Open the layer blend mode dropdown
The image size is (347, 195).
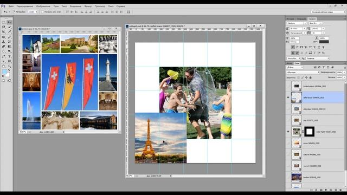click(x=303, y=72)
